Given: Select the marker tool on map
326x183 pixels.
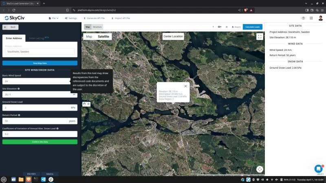Looking at the screenshot, I should click(88, 104).
